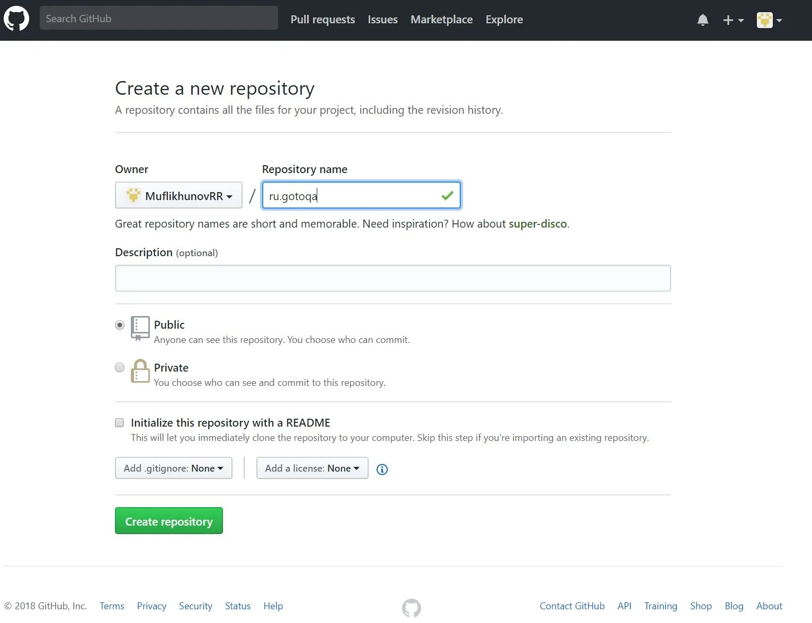Use the super-disco name suggestion

[x=538, y=224]
